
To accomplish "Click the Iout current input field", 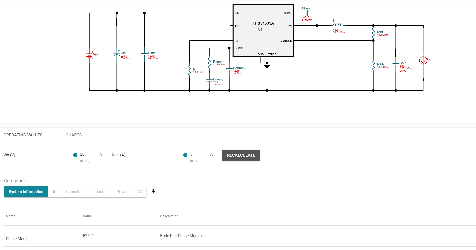I will pos(201,154).
